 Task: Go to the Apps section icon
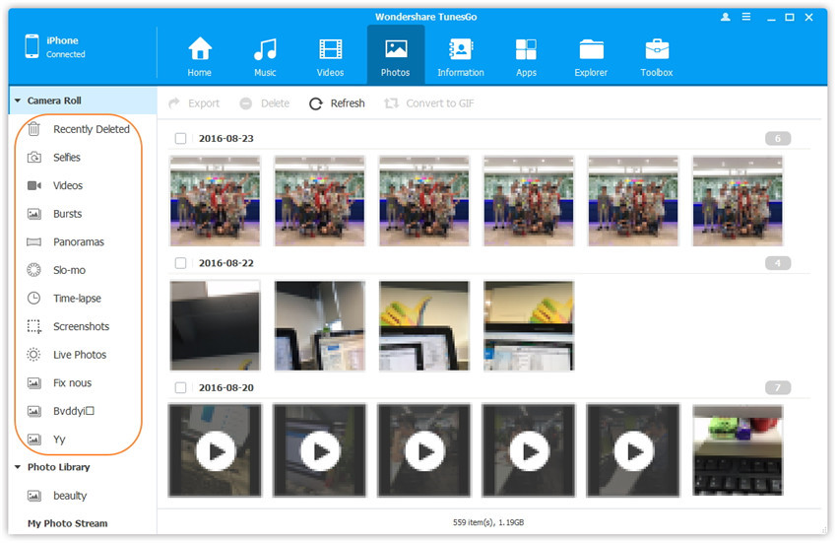(526, 49)
